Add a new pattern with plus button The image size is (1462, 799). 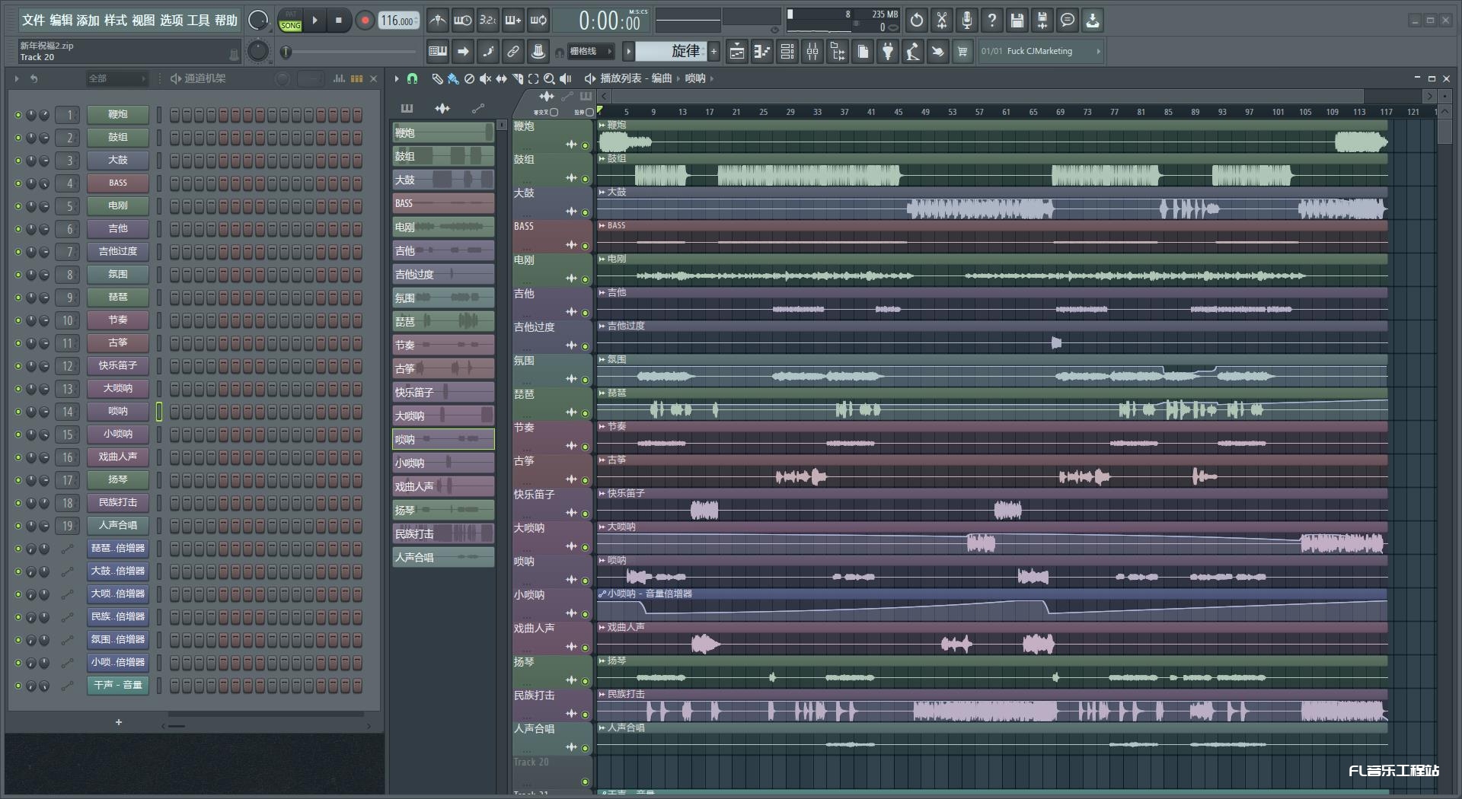tap(713, 52)
